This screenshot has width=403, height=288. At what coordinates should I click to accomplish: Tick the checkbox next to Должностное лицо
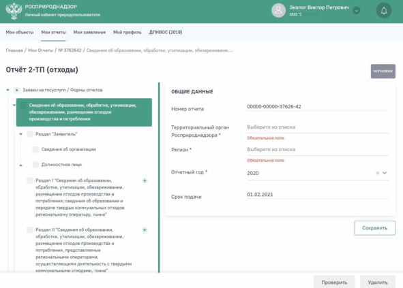point(35,165)
